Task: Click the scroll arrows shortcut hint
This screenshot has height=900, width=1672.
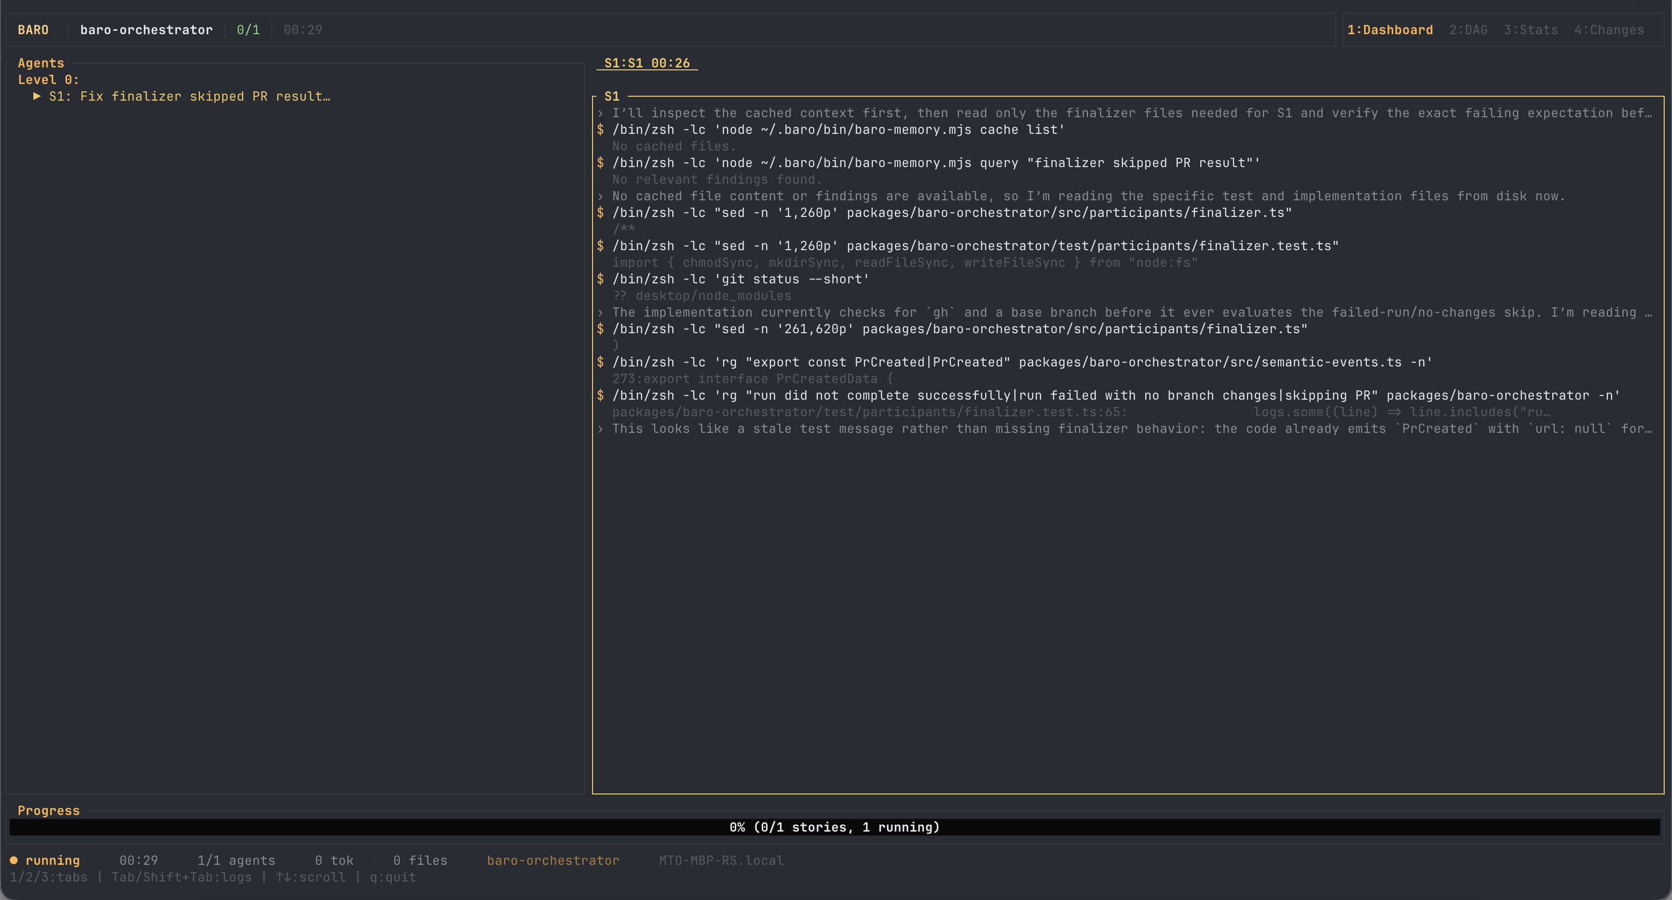Action: point(310,878)
